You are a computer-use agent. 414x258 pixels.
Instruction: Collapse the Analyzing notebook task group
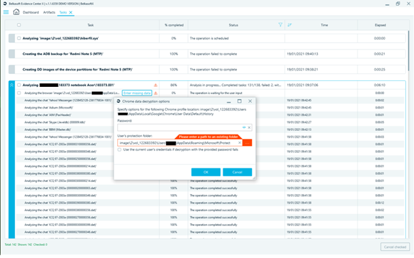(12, 85)
